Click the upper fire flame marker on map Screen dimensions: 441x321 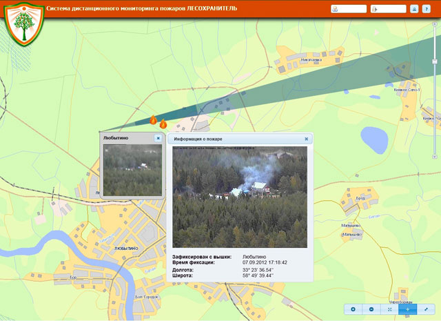(x=153, y=120)
